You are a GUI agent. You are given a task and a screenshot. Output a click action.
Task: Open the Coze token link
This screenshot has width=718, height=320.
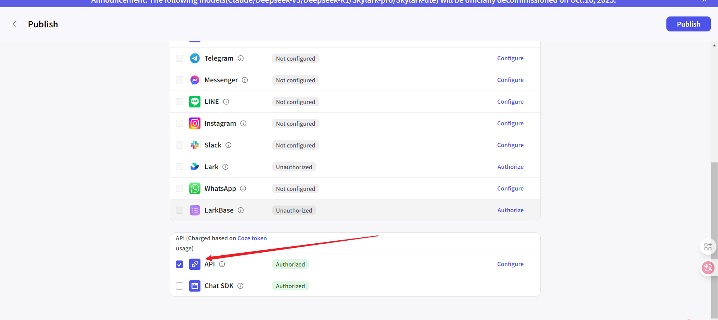pyautogui.click(x=252, y=238)
